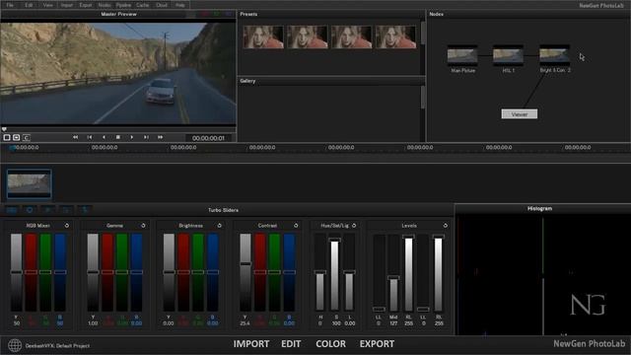
Task: Switch to the EXPORT workspace
Action: click(377, 344)
